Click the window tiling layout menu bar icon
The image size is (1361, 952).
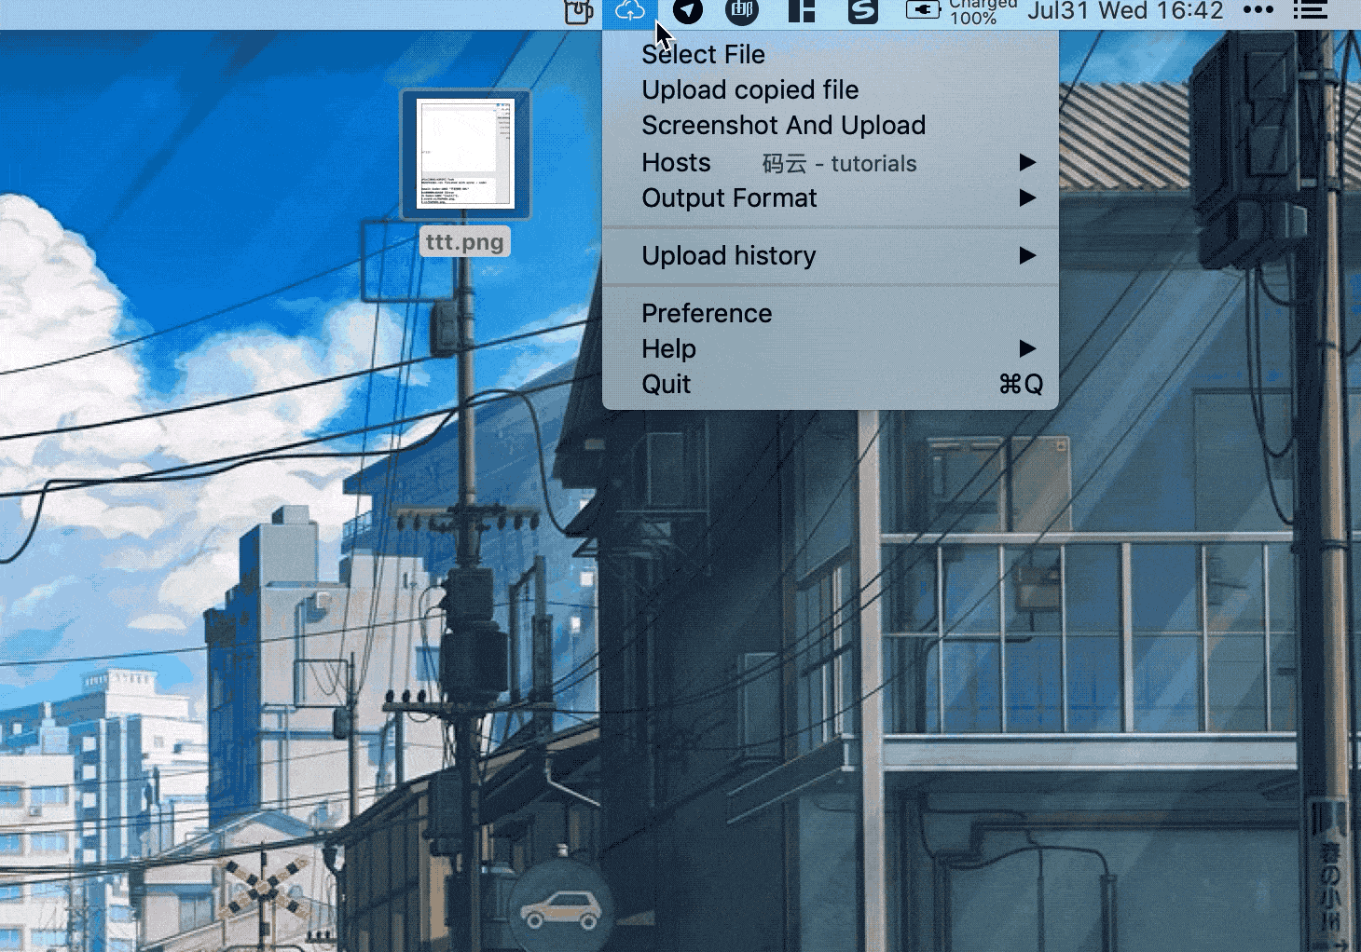802,11
